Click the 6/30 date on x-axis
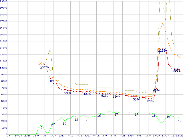This screenshot has width=183, height=137. [x=114, y=136]
